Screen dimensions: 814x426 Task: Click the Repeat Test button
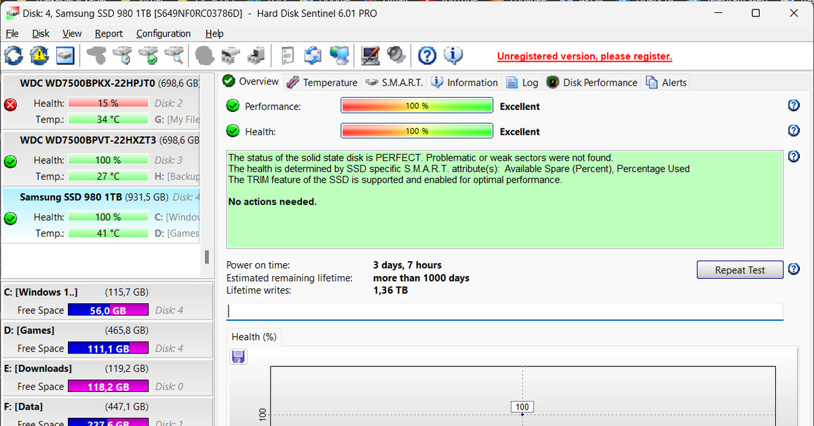point(740,270)
